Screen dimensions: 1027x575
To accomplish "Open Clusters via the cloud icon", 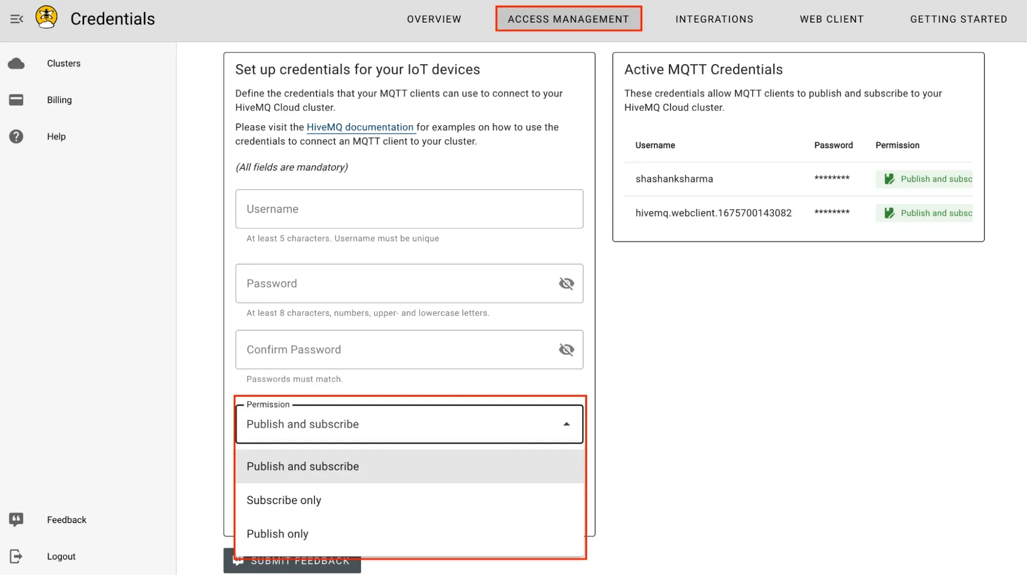I will click(16, 63).
